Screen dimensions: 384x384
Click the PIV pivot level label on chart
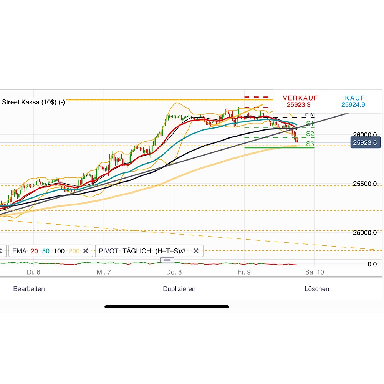coord(310,114)
